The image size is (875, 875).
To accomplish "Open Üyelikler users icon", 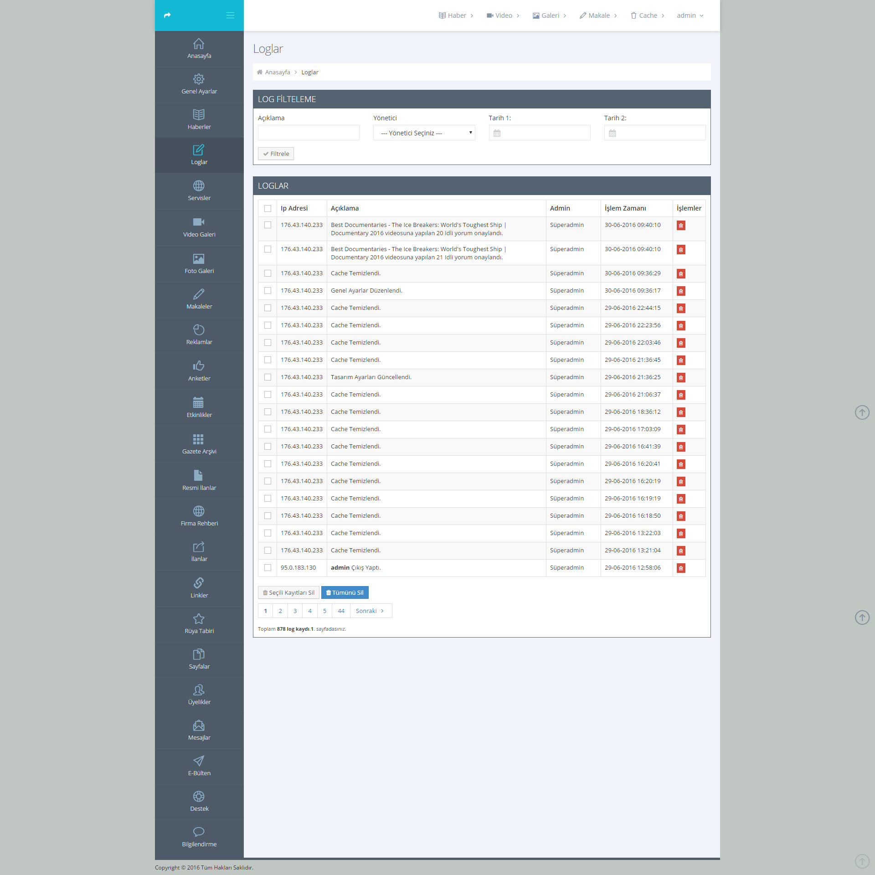I will [x=199, y=690].
